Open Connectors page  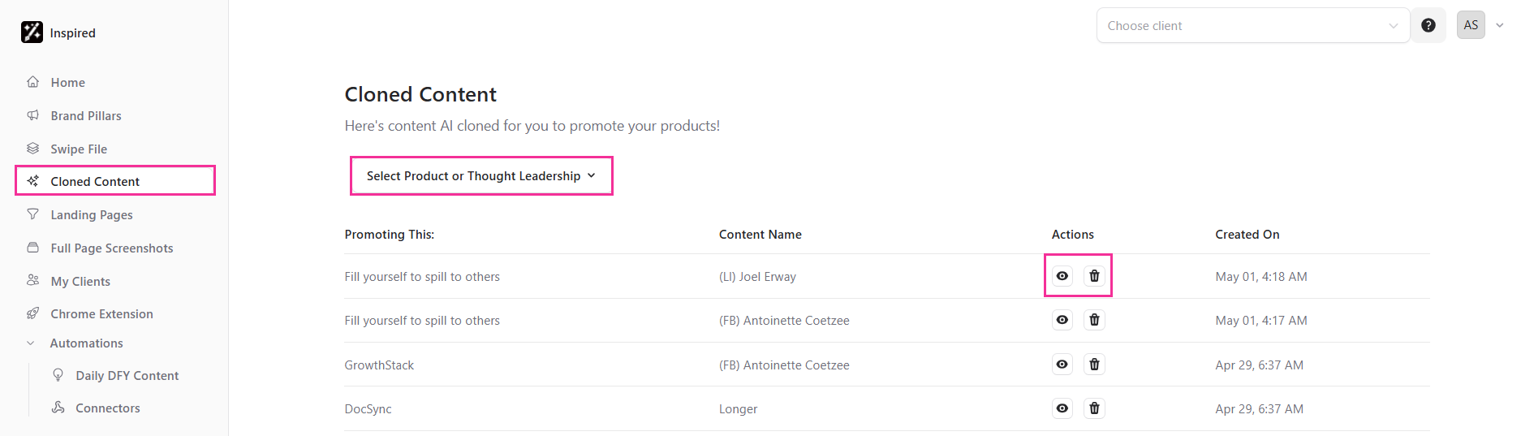(108, 408)
